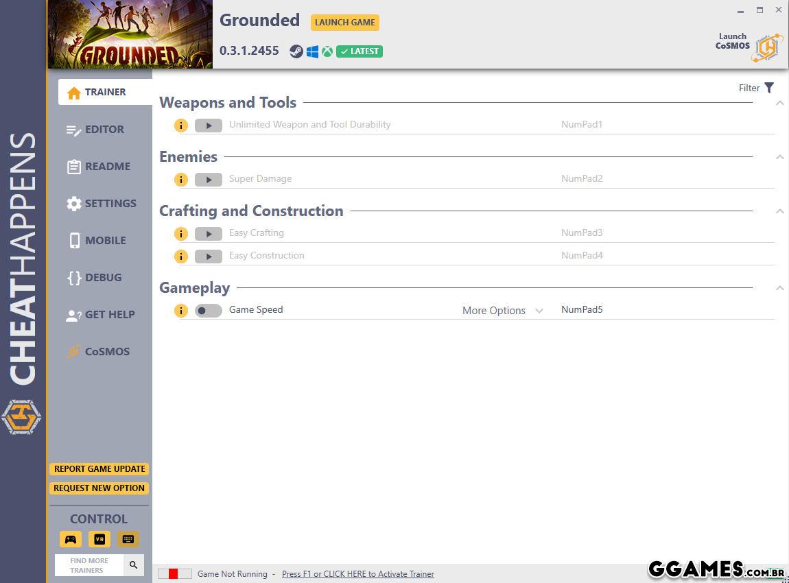This screenshot has width=789, height=583.
Task: Click the Launch CoSMOS hexagon icon
Action: [766, 47]
